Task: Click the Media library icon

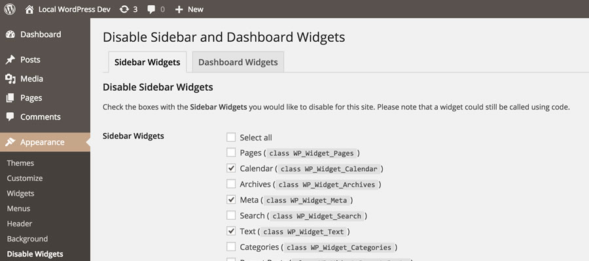Action: click(10, 79)
